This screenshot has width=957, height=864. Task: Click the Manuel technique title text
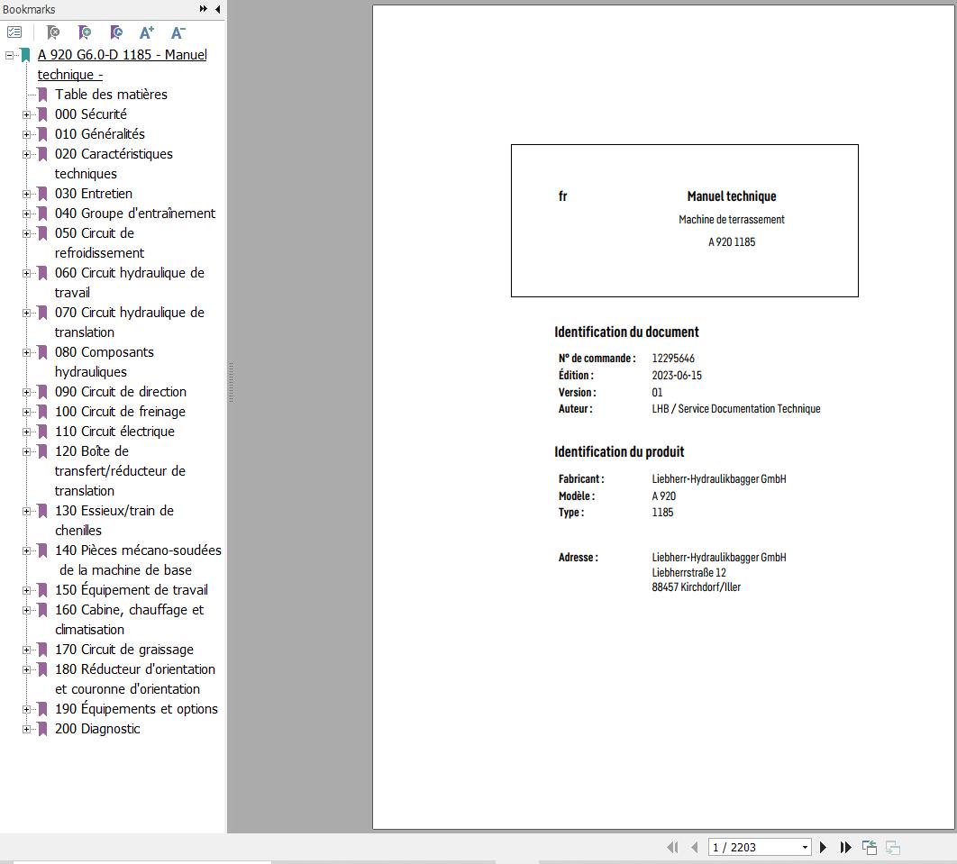(731, 196)
